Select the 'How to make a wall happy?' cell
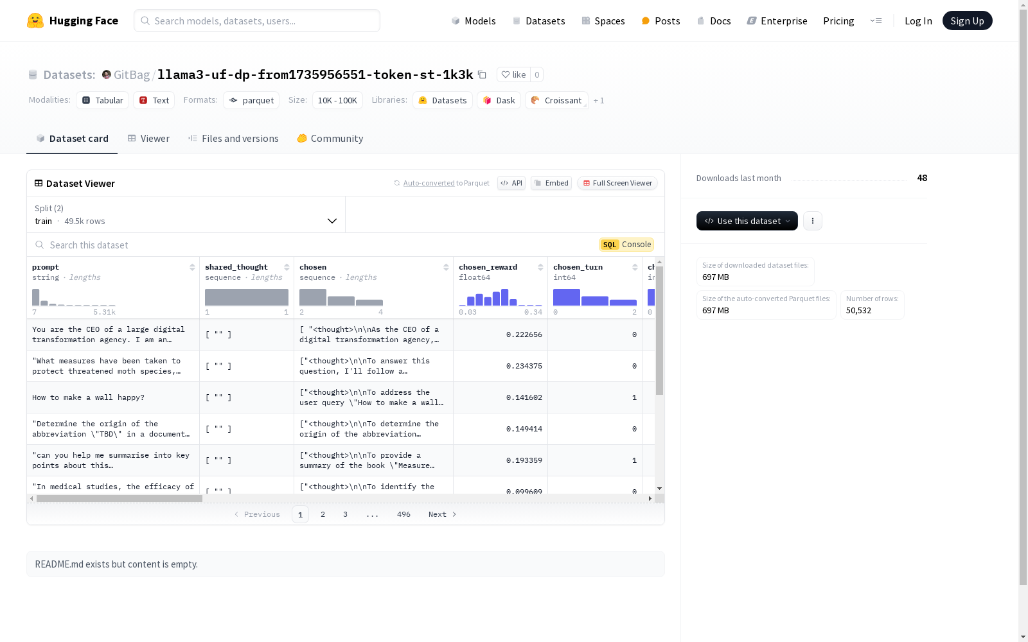The image size is (1028, 642). [x=113, y=397]
